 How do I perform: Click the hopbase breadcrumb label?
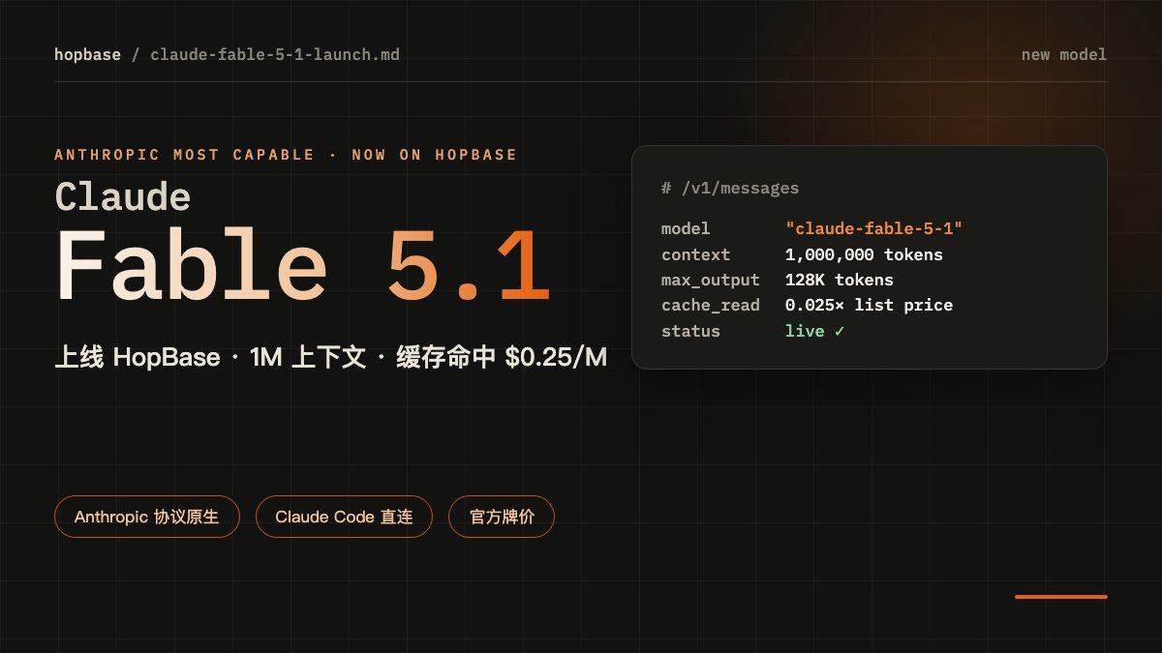(87, 55)
